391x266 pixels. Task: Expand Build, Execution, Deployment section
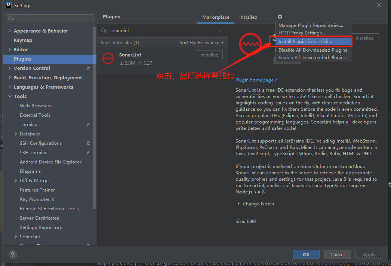(x=10, y=77)
